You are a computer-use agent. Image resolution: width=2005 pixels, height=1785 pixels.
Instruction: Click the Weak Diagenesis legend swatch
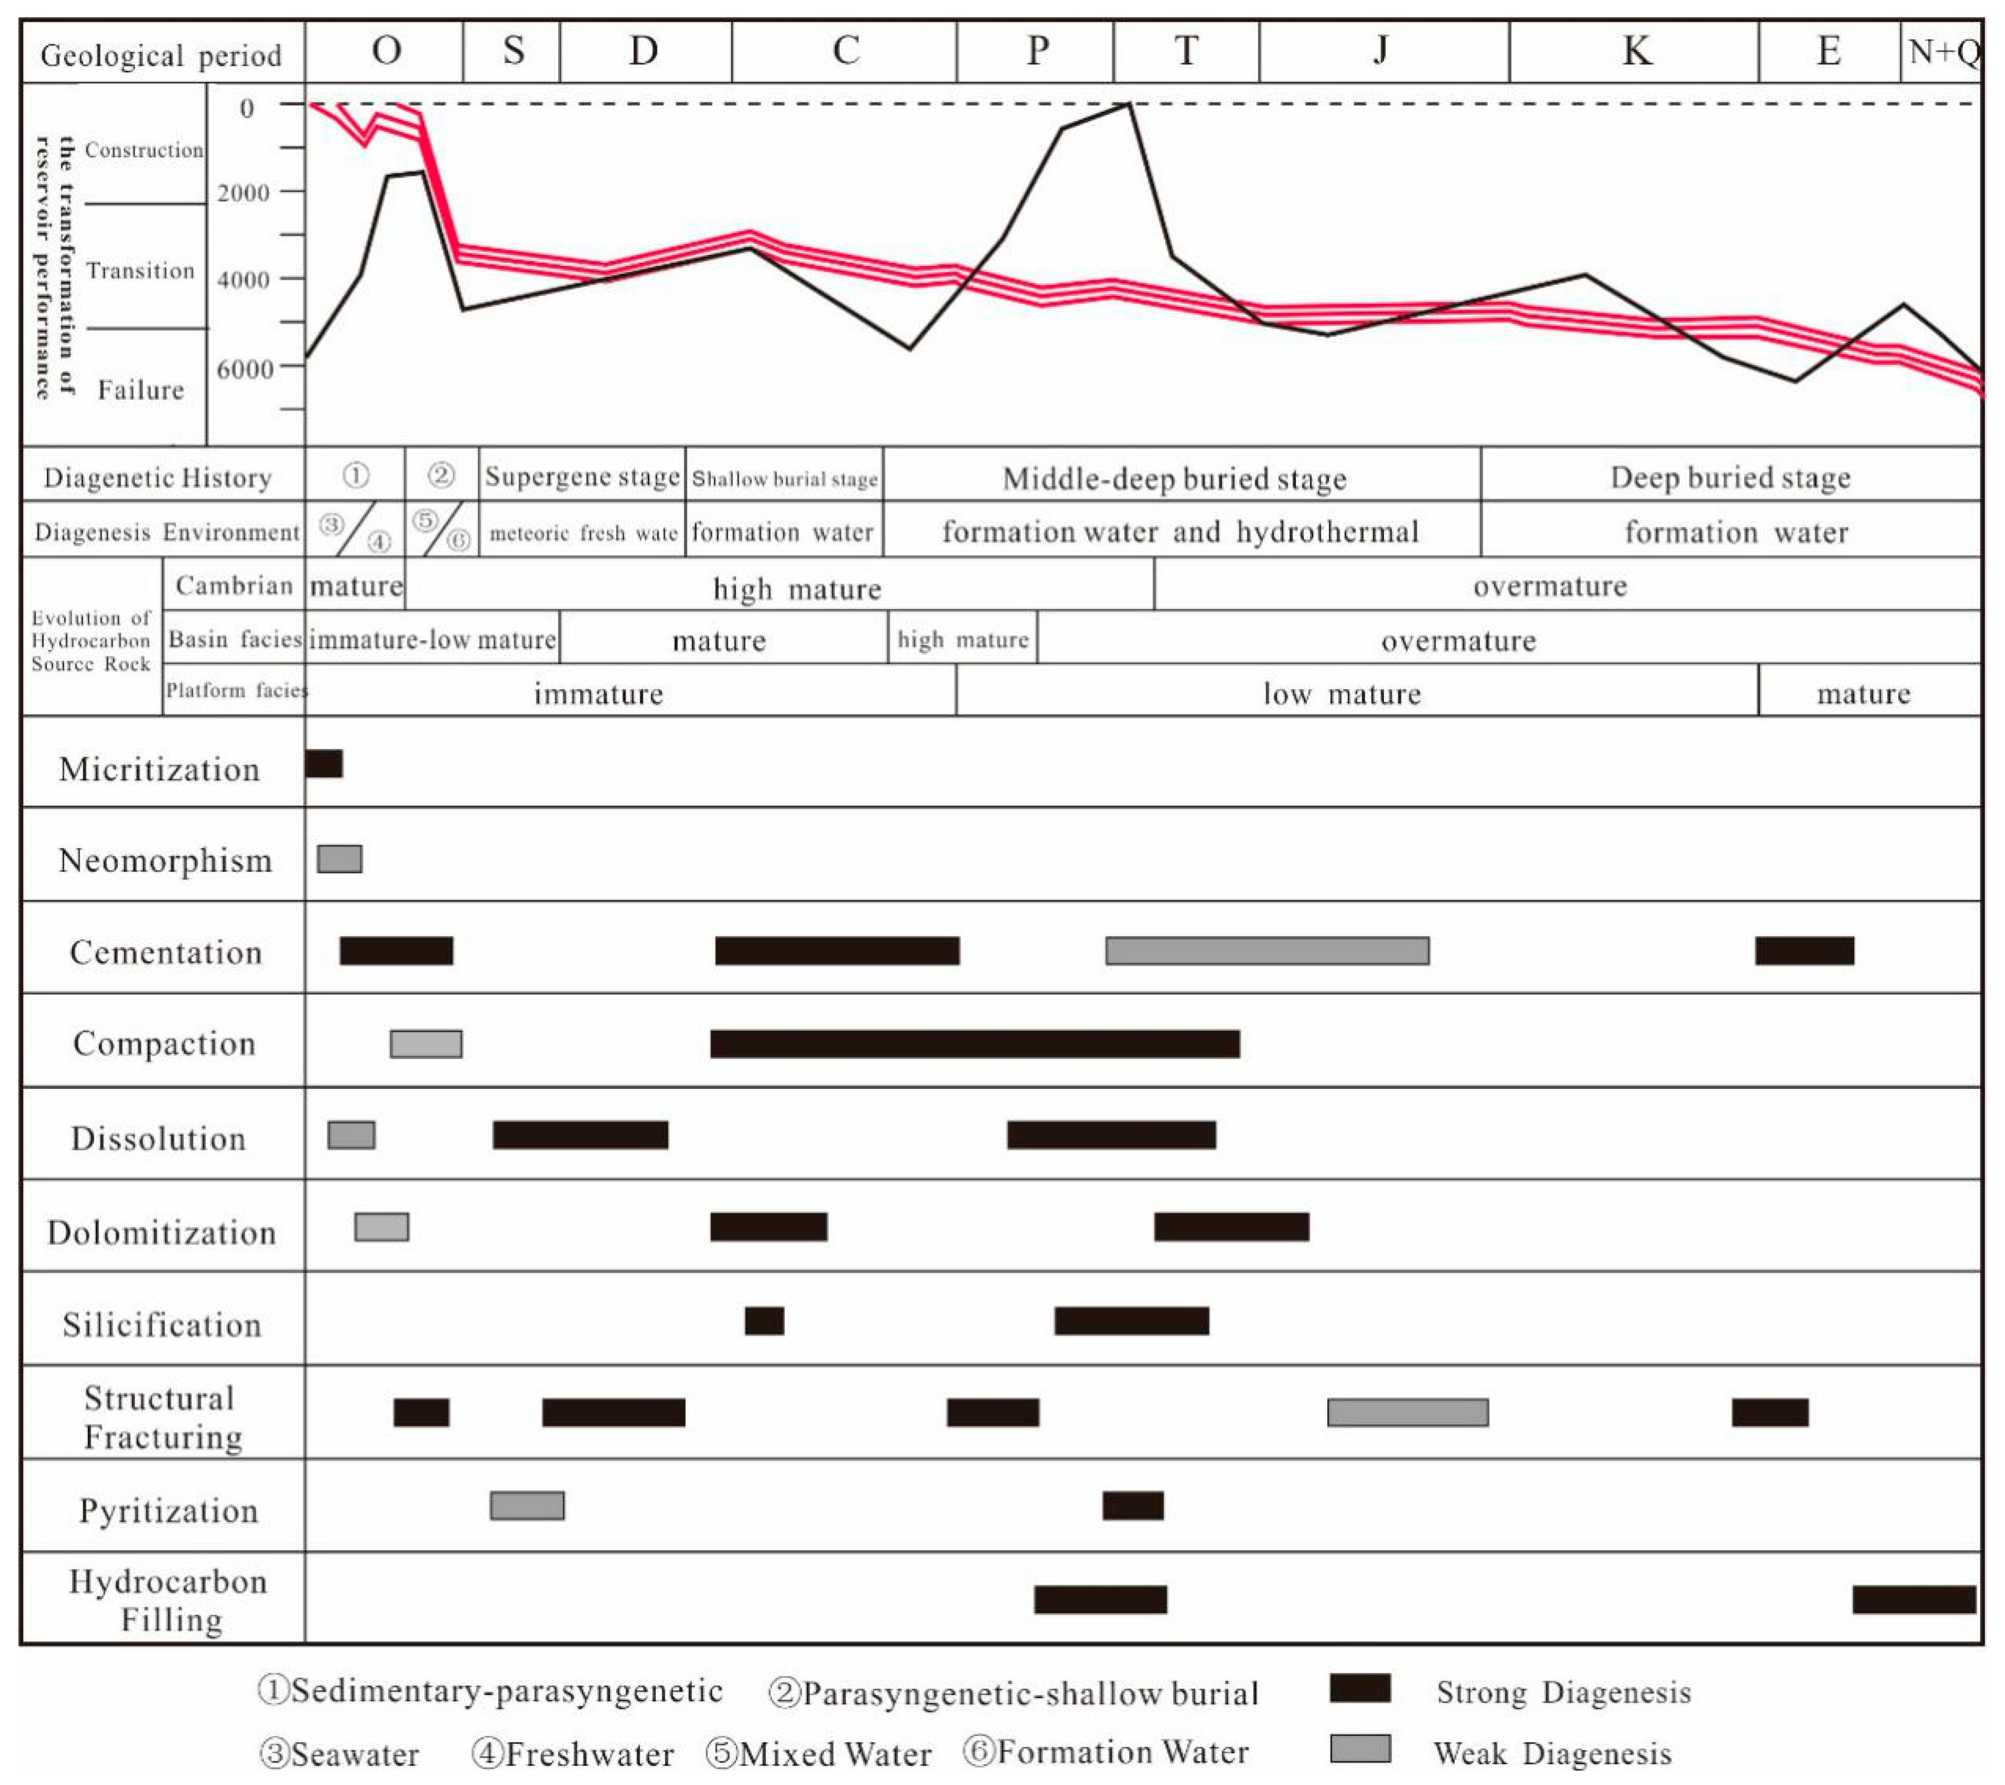tap(1360, 1749)
